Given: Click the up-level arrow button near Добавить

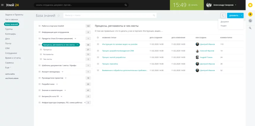Looking at the screenshot, I should coord(223,15).
